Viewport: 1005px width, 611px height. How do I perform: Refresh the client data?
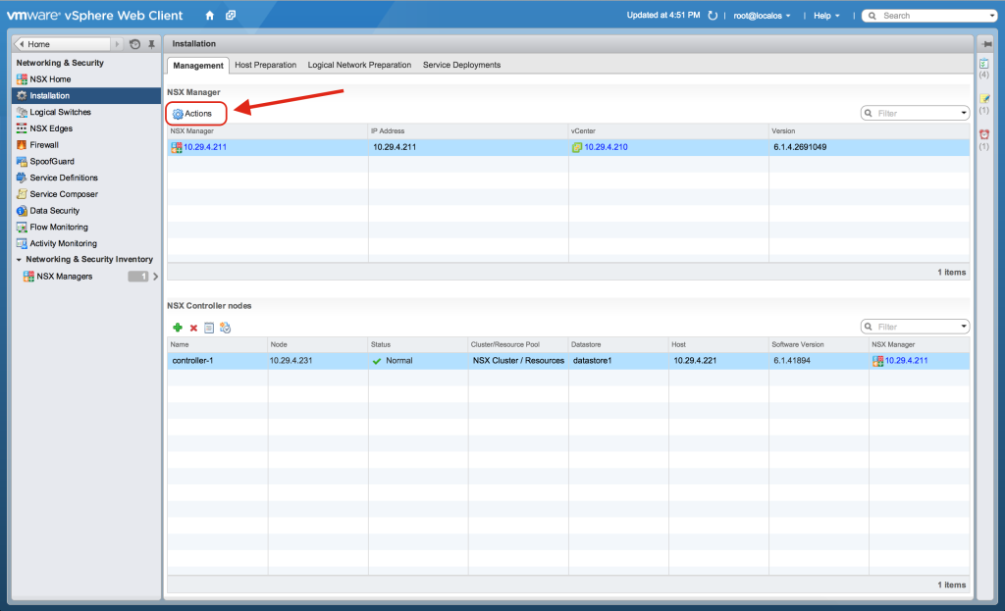[713, 16]
